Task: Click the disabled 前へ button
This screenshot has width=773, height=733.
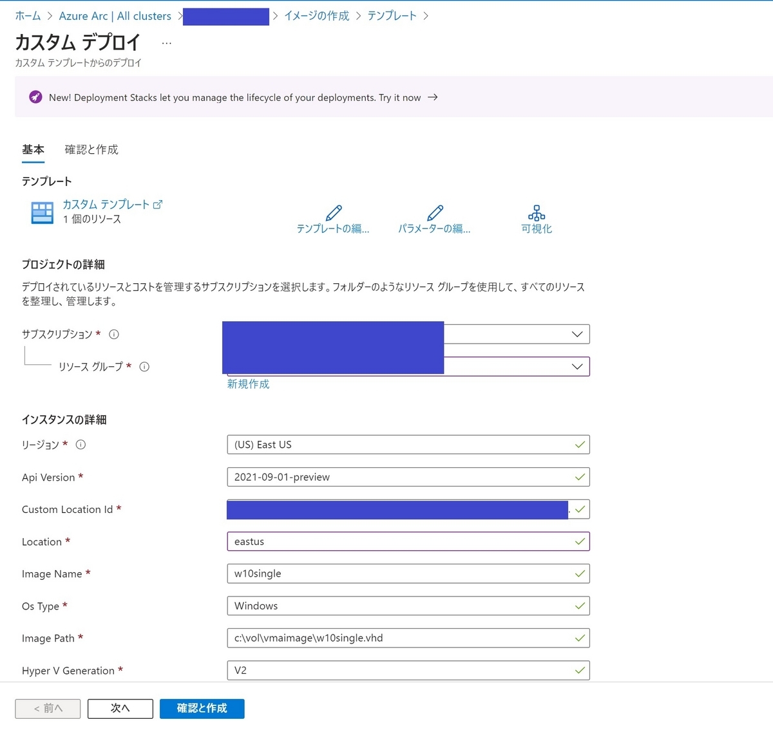Action: [48, 709]
